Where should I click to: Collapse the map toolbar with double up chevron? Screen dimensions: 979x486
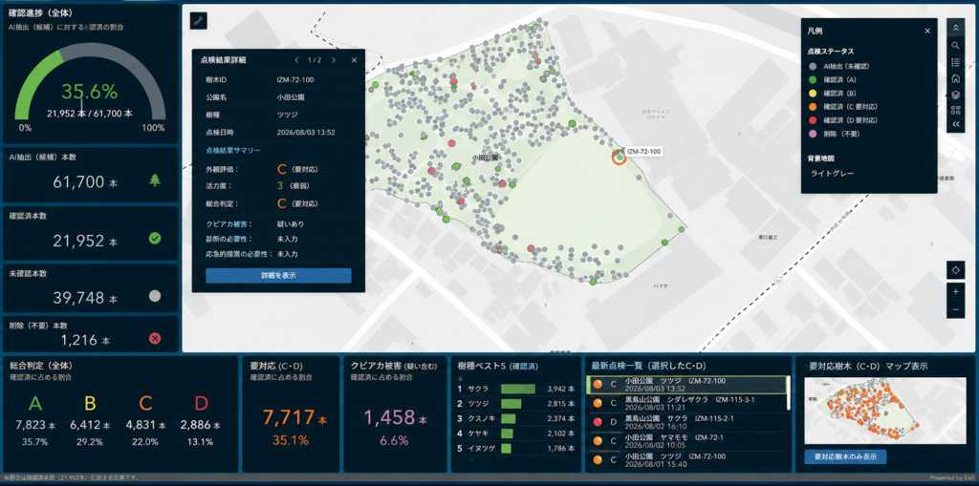955,28
